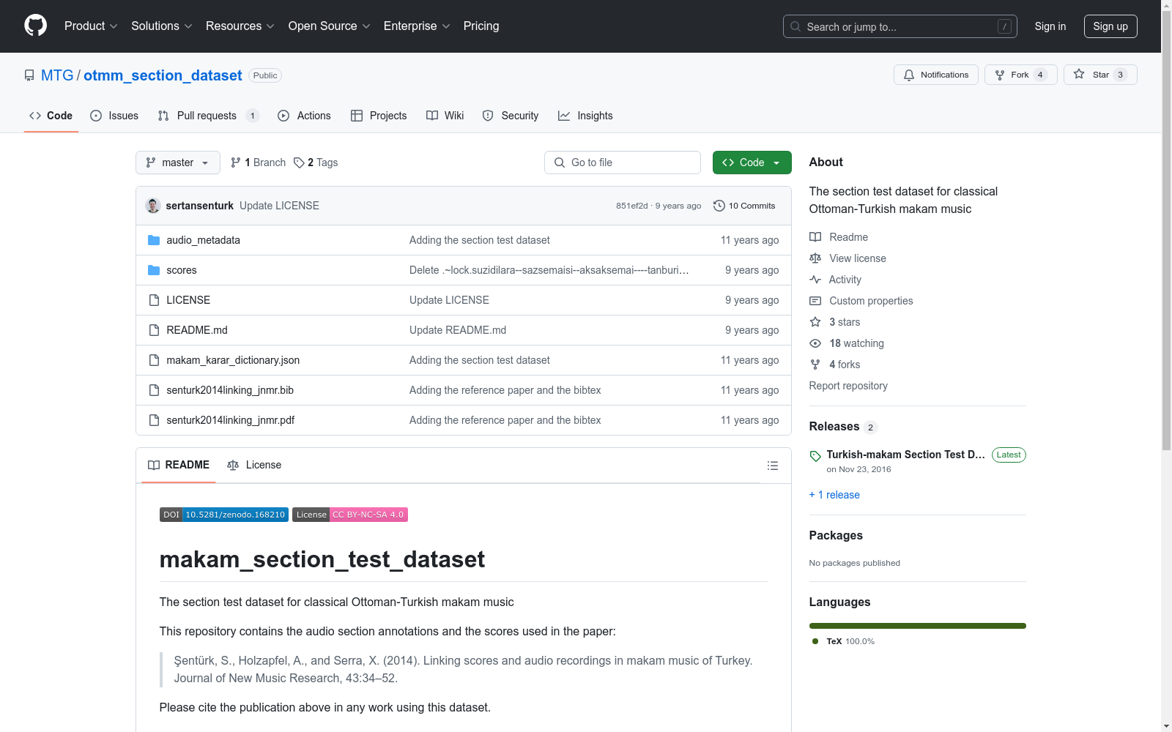The height and width of the screenshot is (732, 1172).
Task: Click the makam_karar_dictionary.json file icon
Action: pos(154,360)
